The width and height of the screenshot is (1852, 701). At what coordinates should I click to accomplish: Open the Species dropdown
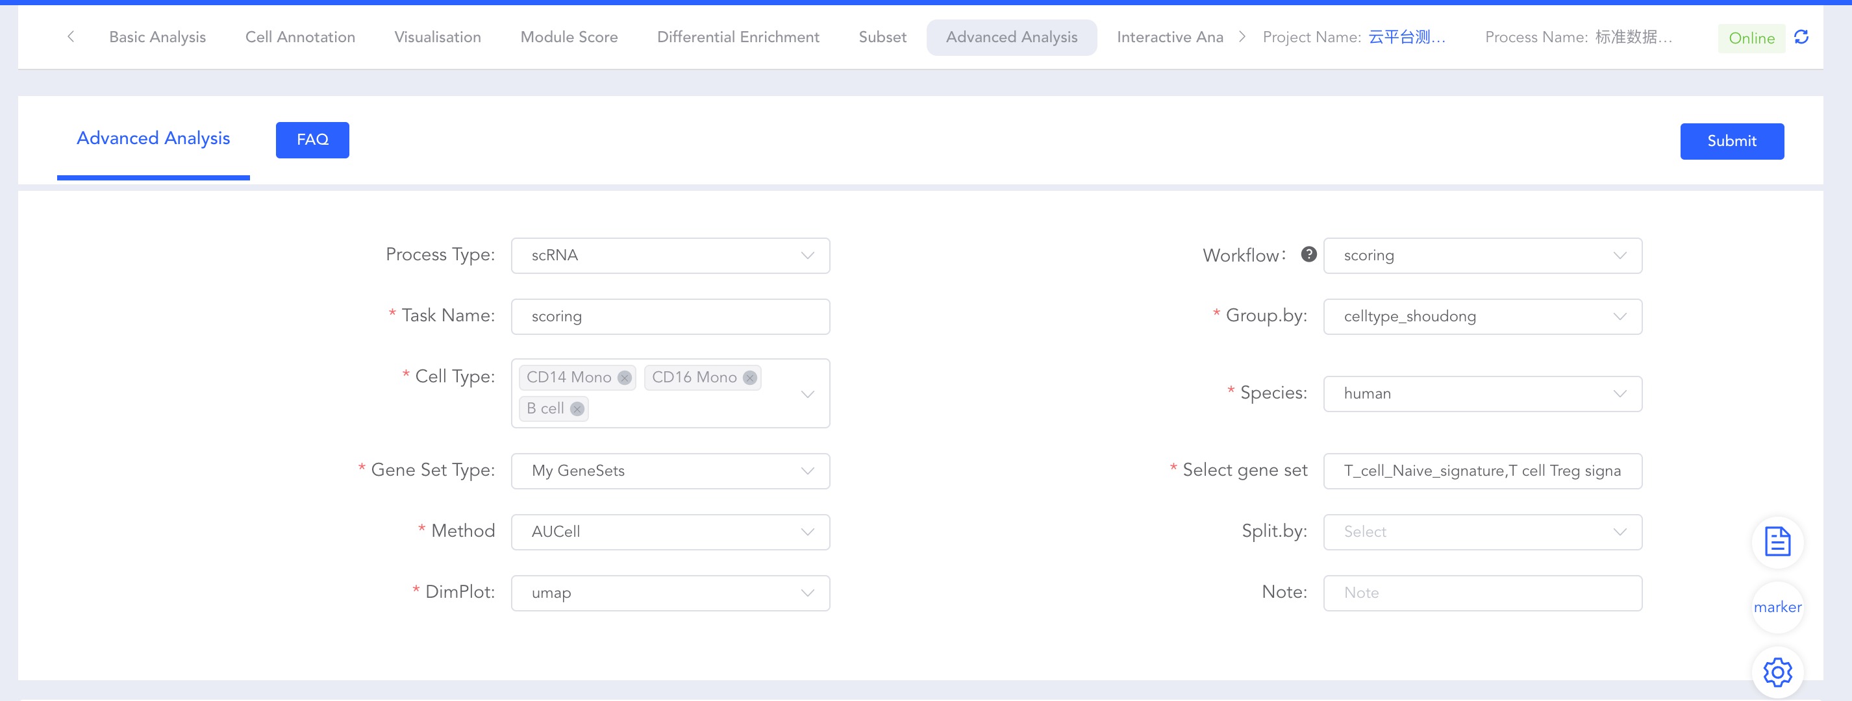tap(1482, 394)
